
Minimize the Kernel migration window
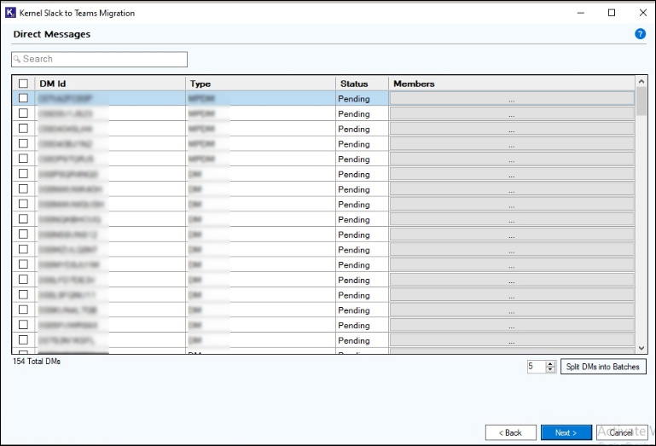point(581,13)
